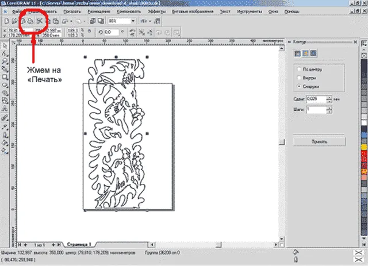Switch to the 'Страница 1' page tab
Screen dimensions: 368x266
(x=79, y=244)
